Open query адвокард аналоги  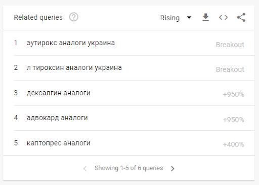pos(57,118)
